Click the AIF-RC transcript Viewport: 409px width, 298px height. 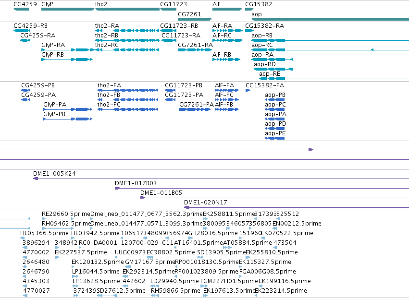pos(227,40)
